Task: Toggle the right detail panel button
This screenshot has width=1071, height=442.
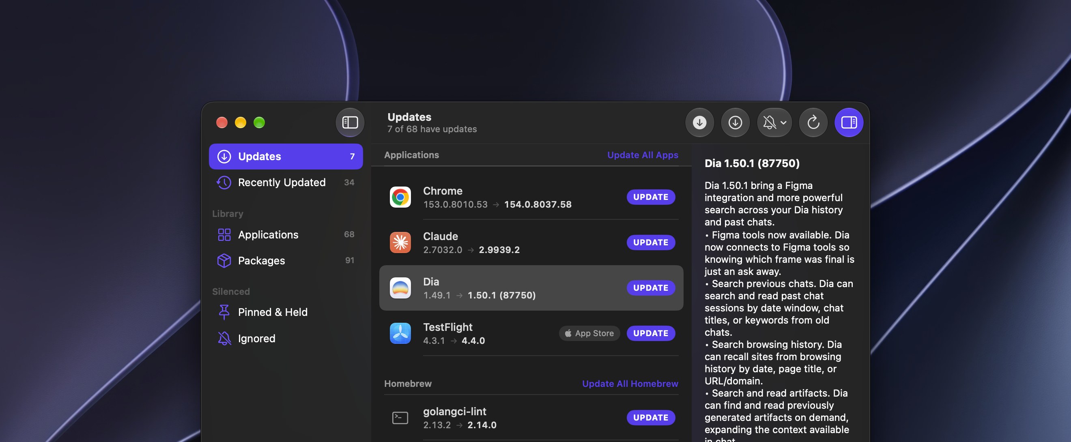Action: tap(849, 122)
